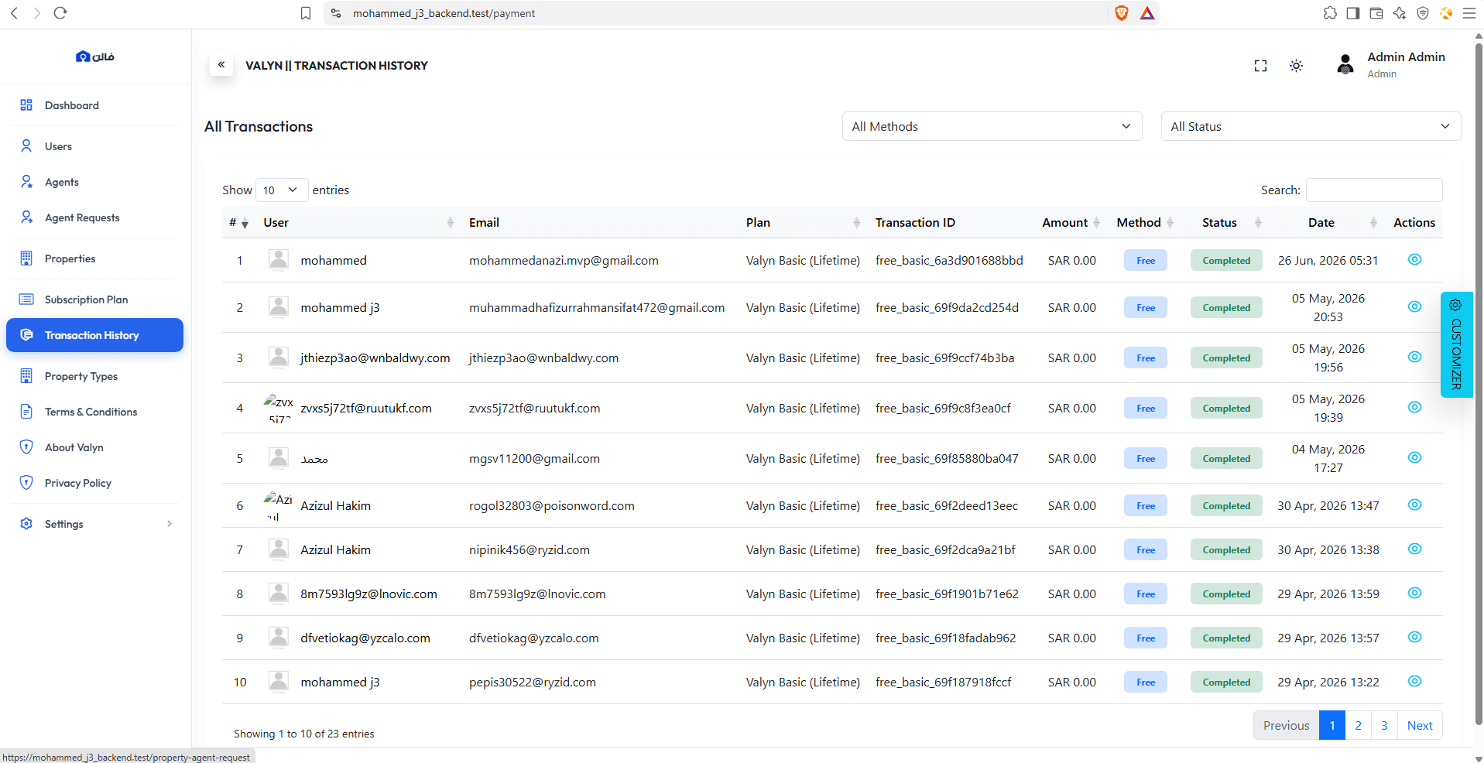This screenshot has height=763, width=1484.
Task: Sort table by Method column
Action: 1146,222
